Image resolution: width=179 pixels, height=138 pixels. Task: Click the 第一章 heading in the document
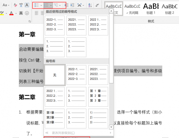[x=27, y=34]
